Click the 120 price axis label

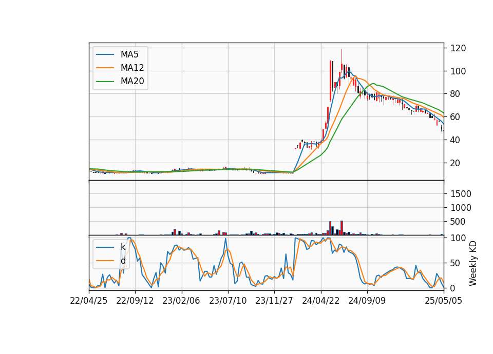pyautogui.click(x=458, y=48)
